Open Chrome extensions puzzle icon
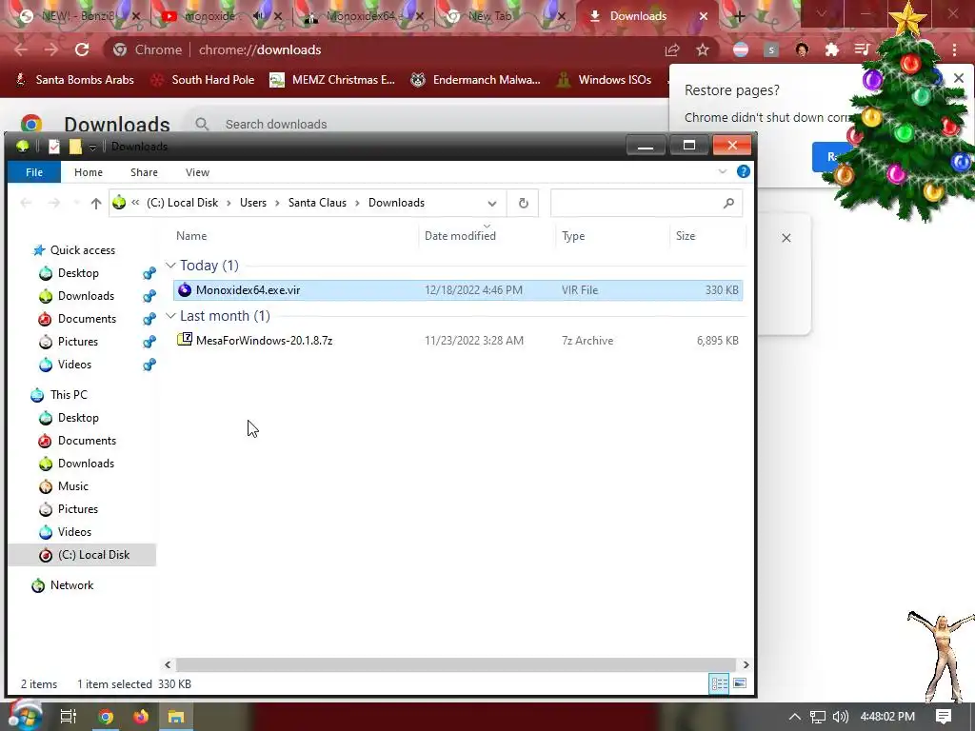The width and height of the screenshot is (975, 731). coord(832,49)
